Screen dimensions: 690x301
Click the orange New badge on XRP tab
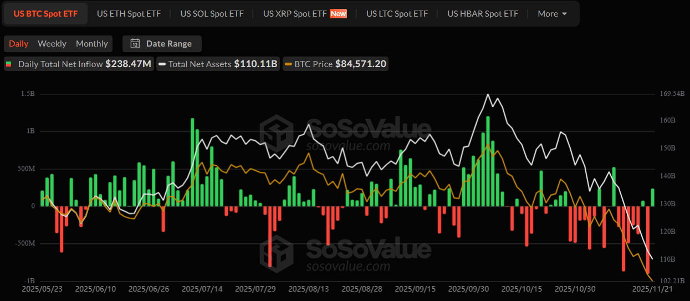(338, 13)
